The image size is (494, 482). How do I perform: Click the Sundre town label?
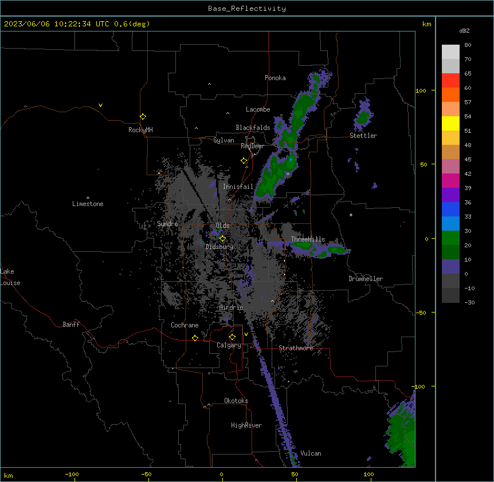[x=167, y=224]
